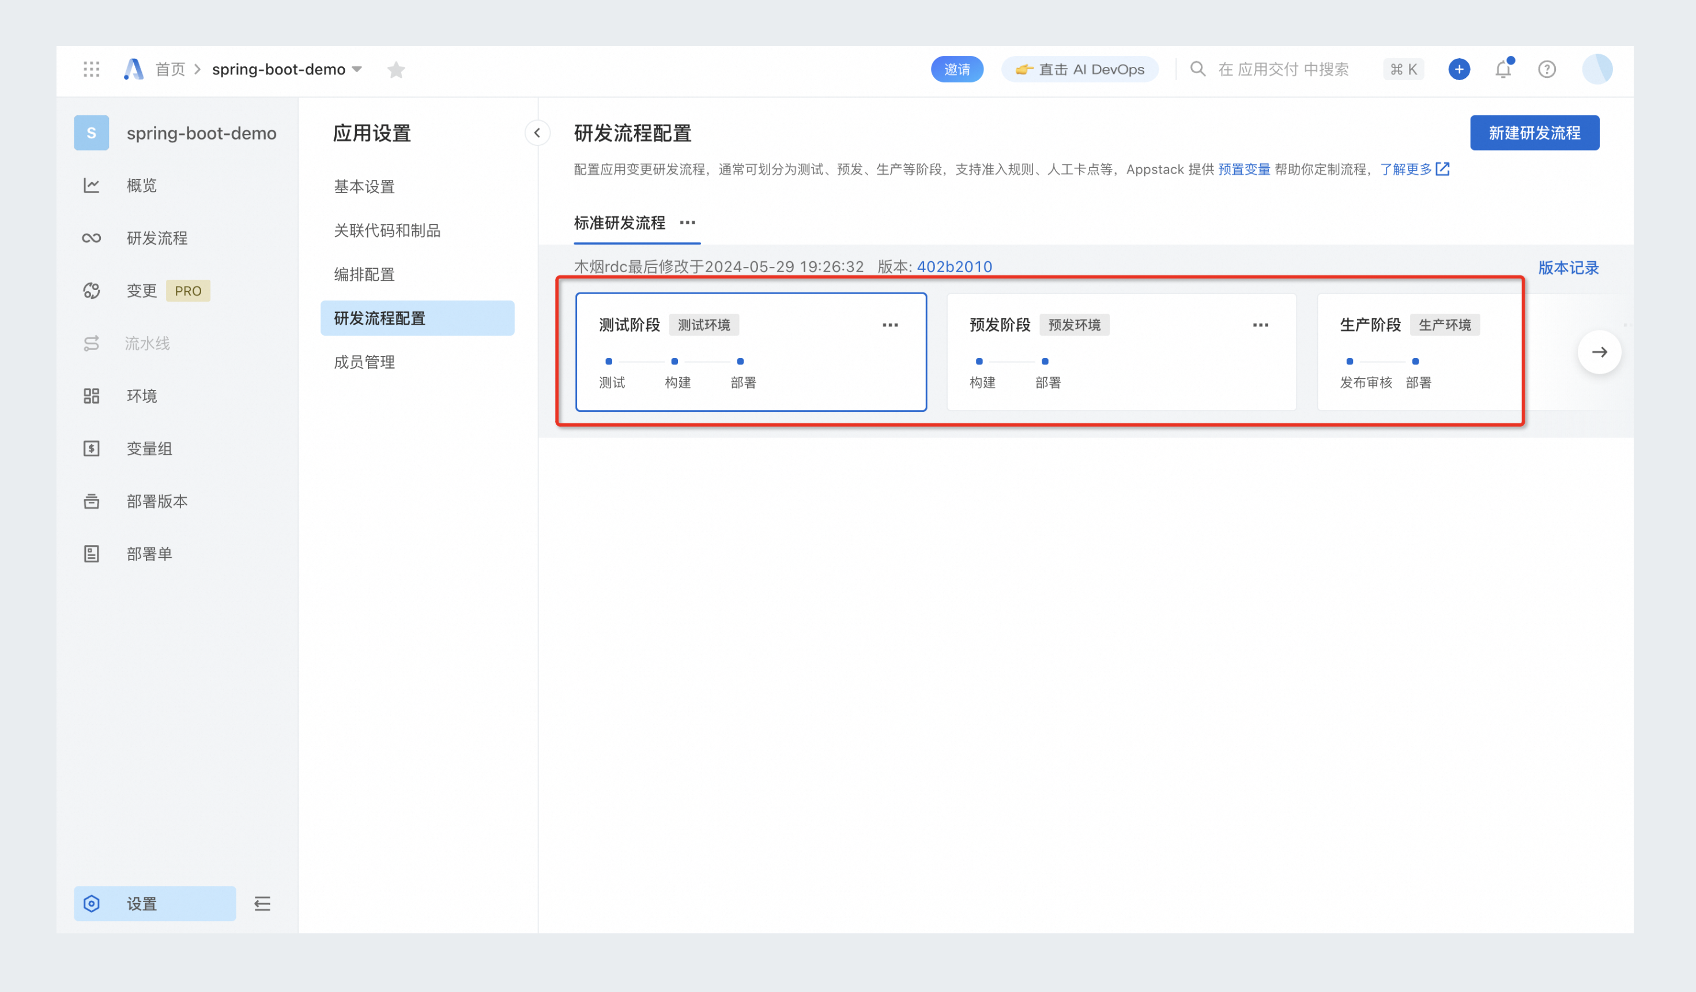
Task: Star the application as favorite
Action: pos(395,69)
